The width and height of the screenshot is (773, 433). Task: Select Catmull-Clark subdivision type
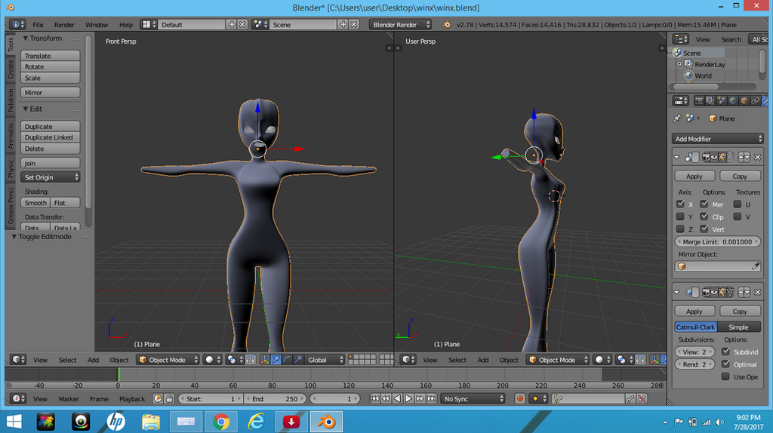pyautogui.click(x=695, y=327)
